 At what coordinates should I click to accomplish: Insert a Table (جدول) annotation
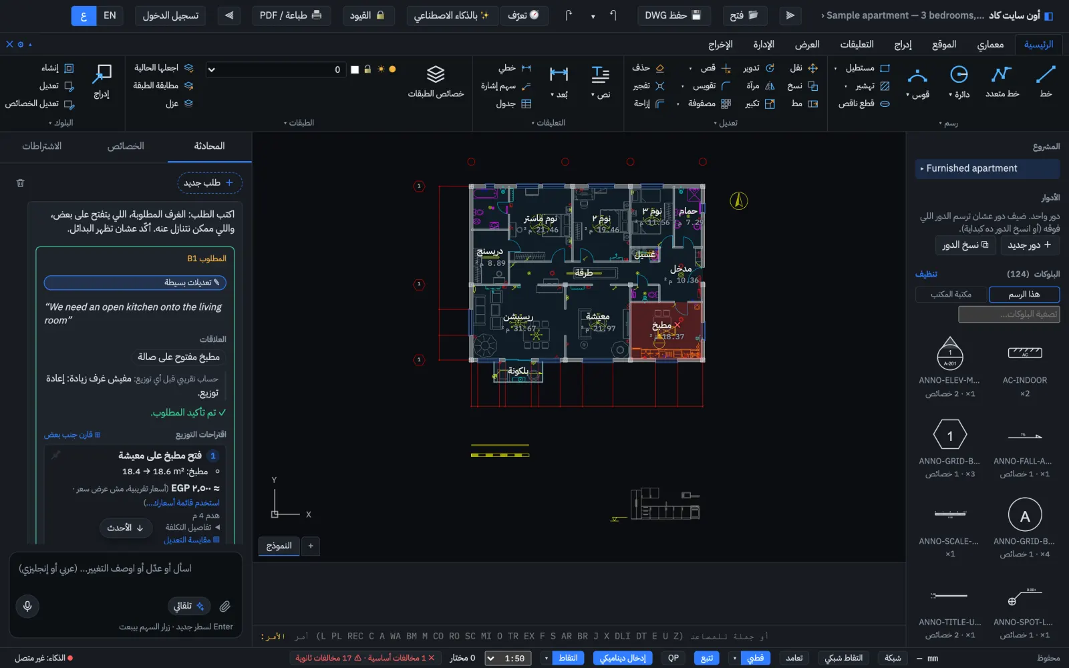point(514,104)
